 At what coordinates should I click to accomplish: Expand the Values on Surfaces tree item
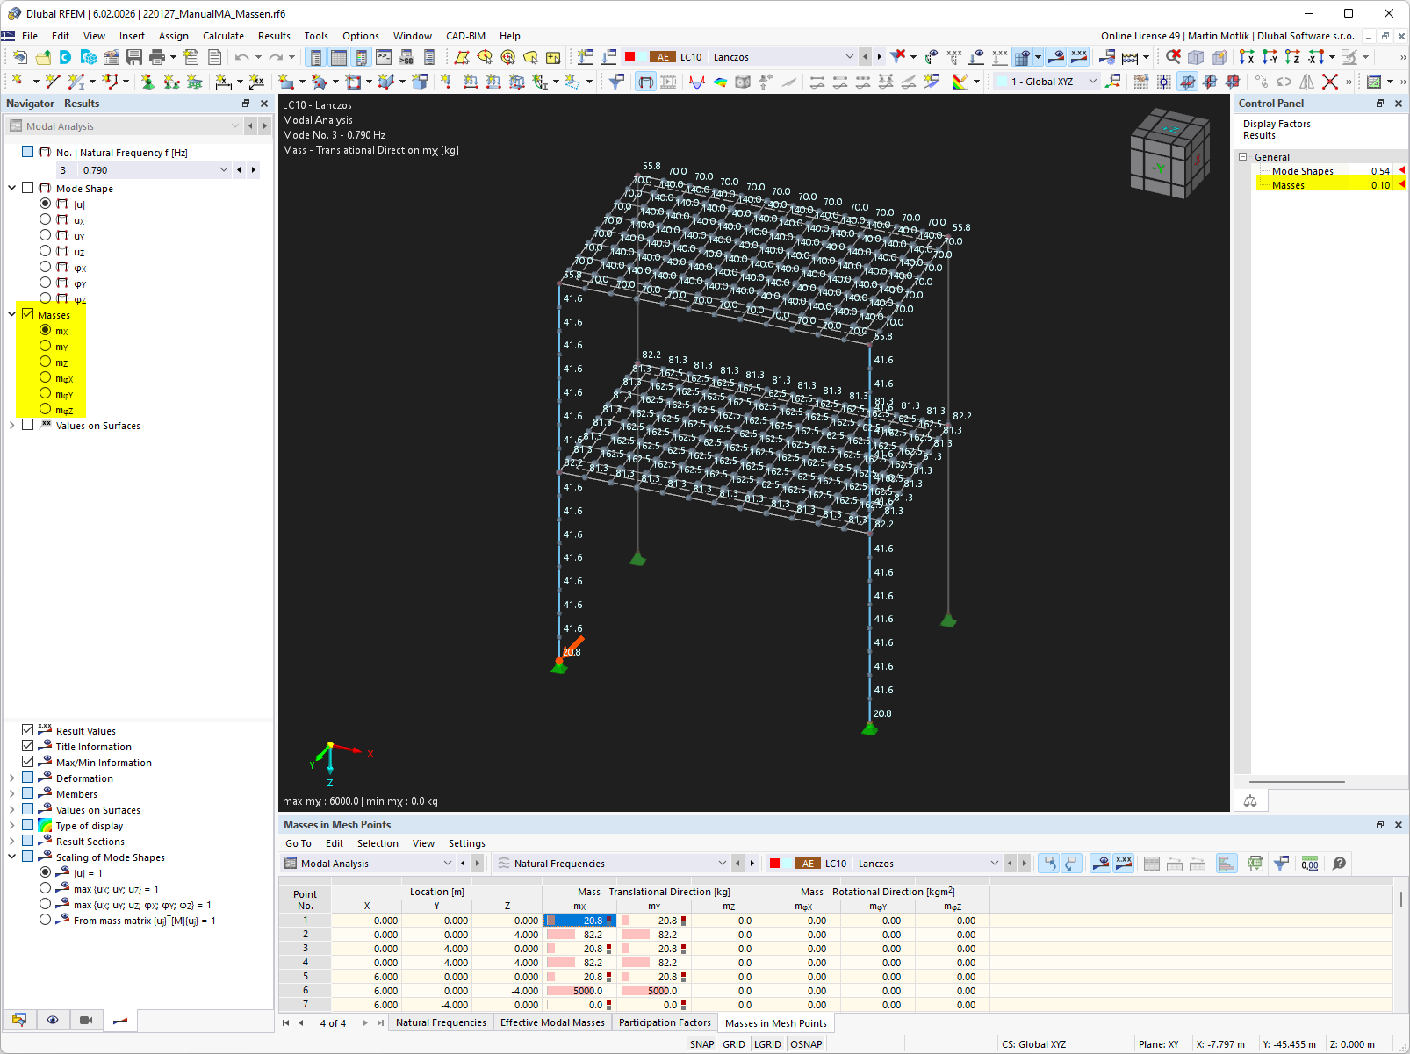(x=11, y=425)
